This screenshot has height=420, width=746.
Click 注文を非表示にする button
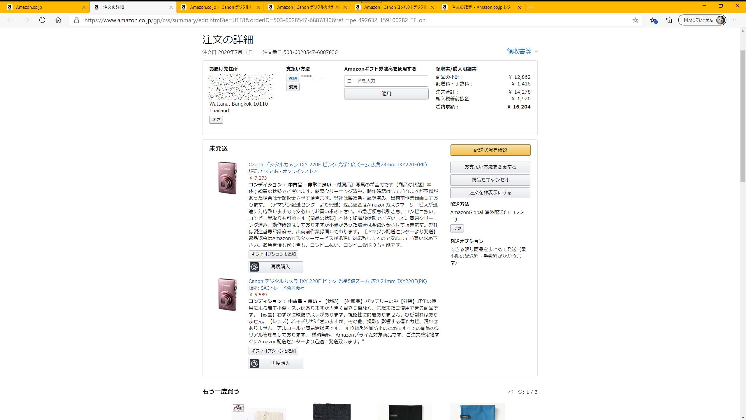coord(490,193)
